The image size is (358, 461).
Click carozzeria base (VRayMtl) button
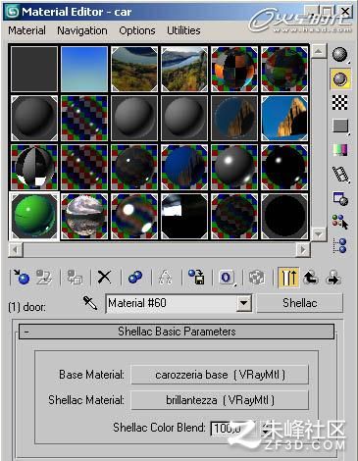(x=220, y=375)
